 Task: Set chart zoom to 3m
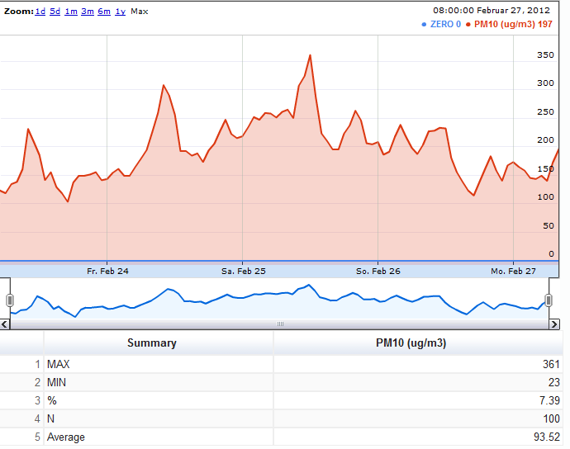(88, 12)
